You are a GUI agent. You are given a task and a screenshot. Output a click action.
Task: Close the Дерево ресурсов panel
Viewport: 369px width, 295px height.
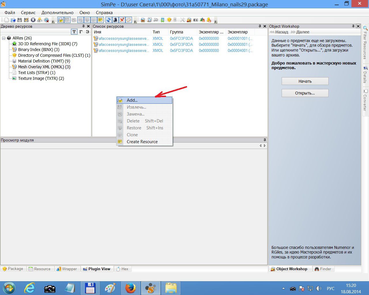pyautogui.click(x=88, y=26)
